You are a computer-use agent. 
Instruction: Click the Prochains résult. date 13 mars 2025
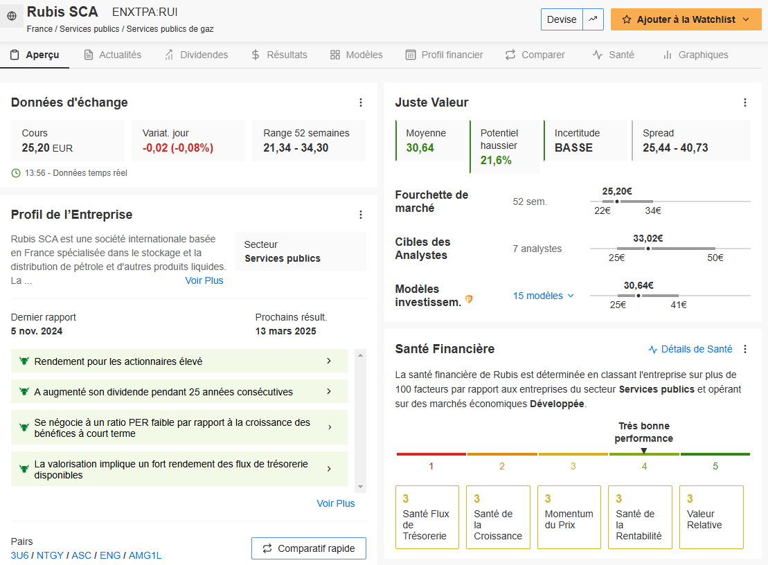point(285,331)
